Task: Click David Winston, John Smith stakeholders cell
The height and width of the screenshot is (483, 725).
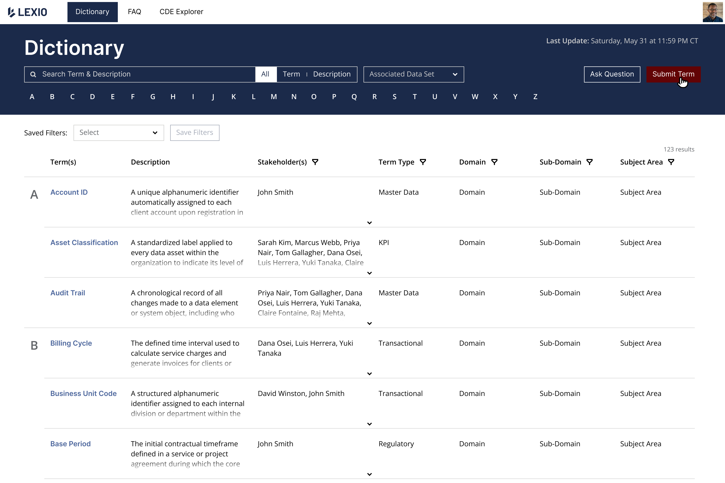Action: (301, 393)
